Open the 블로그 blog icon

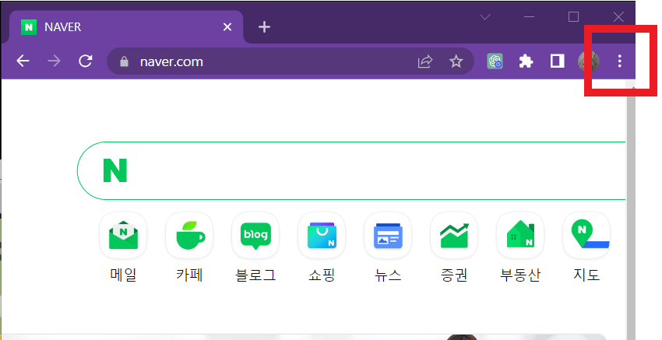click(x=255, y=235)
